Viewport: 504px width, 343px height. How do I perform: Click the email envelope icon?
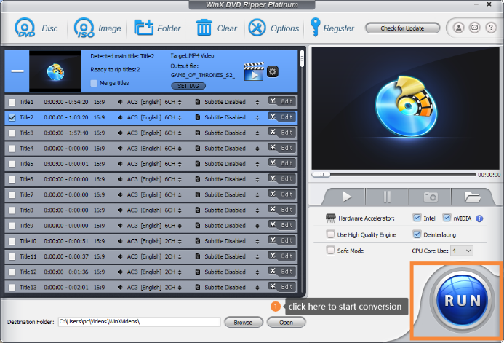tap(474, 28)
